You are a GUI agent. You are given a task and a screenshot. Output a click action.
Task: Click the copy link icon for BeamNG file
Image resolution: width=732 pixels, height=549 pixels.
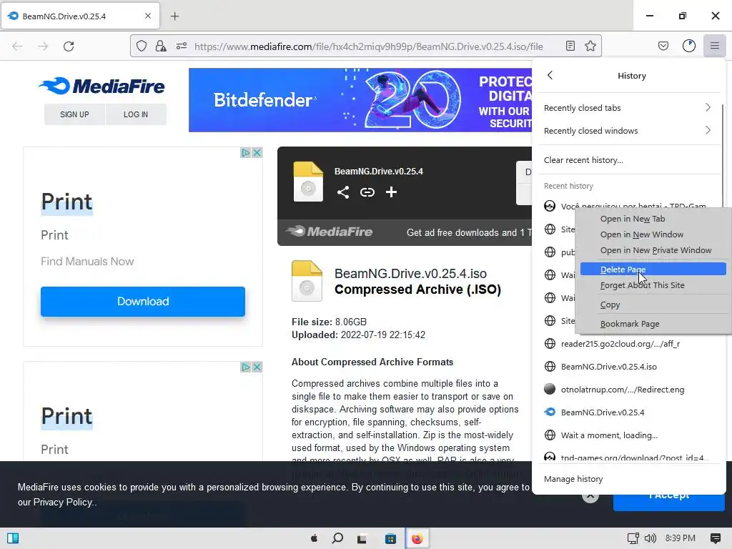(367, 192)
